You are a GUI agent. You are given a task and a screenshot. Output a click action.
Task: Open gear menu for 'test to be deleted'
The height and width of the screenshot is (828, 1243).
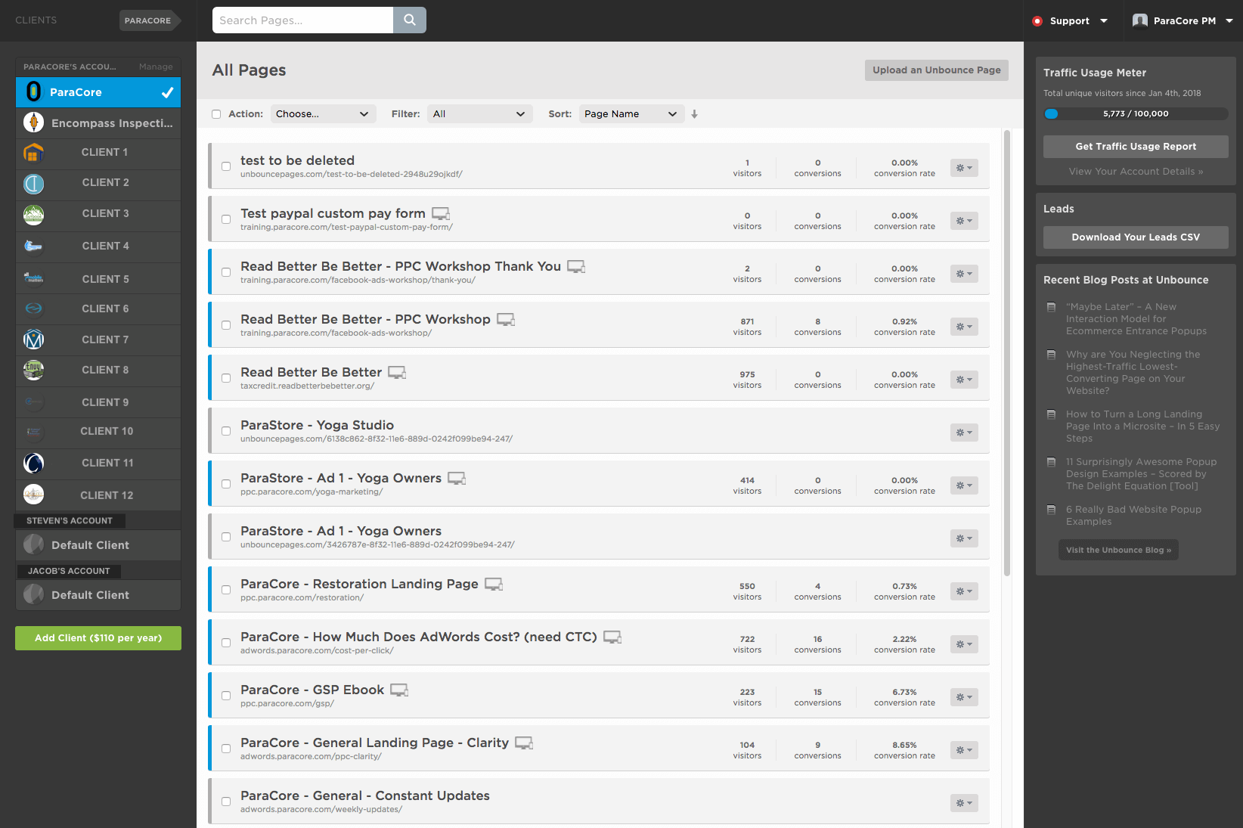click(964, 168)
